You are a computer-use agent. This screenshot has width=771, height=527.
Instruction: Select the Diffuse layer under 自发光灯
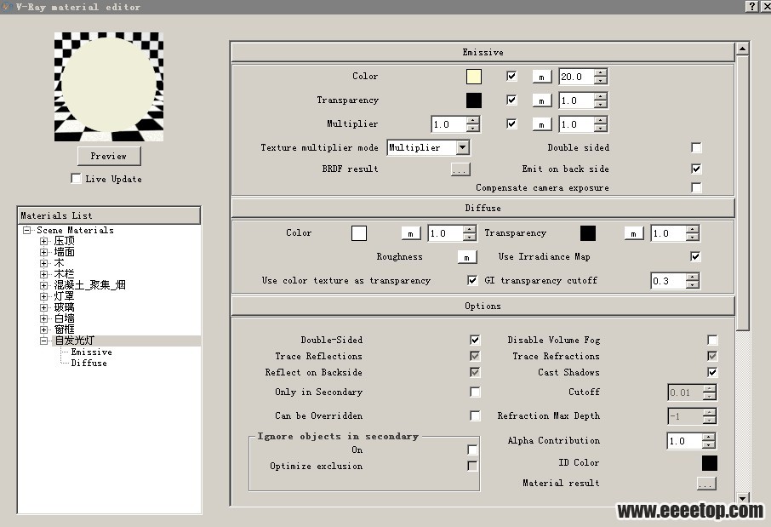pyautogui.click(x=89, y=364)
